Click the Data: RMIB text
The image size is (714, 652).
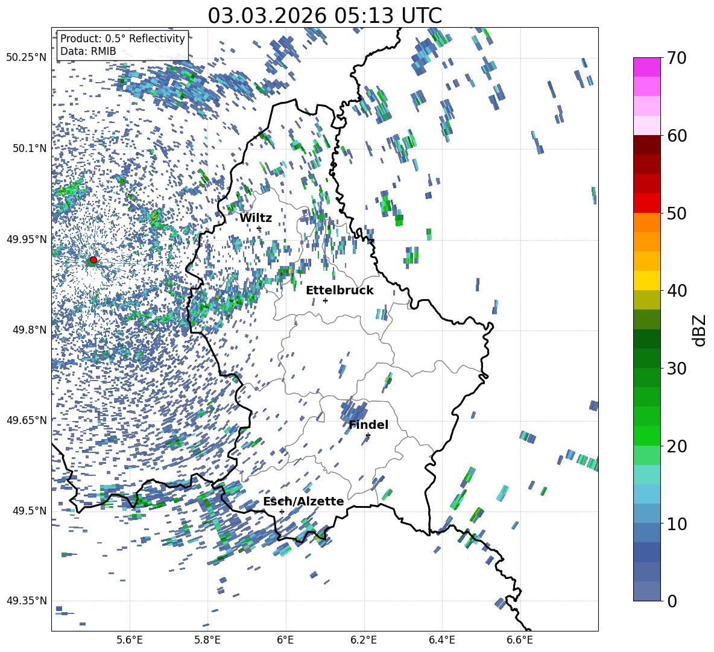[x=88, y=51]
